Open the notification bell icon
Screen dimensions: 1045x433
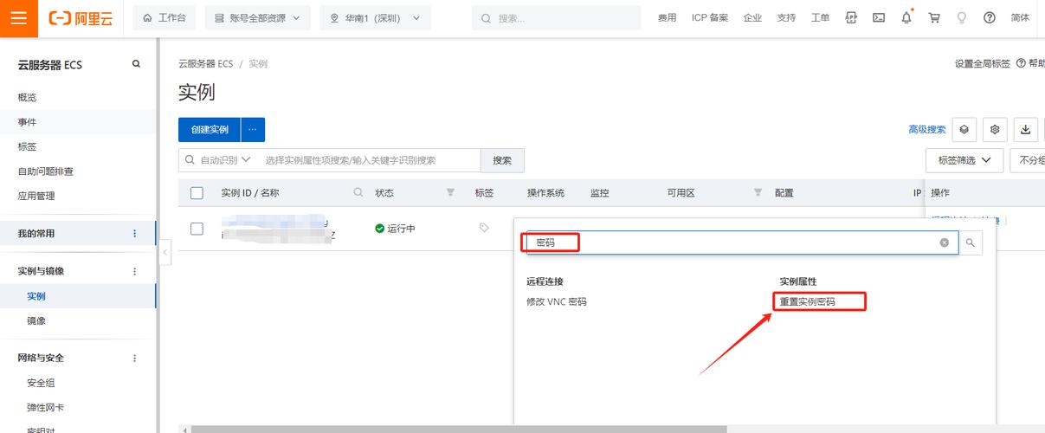click(x=906, y=18)
